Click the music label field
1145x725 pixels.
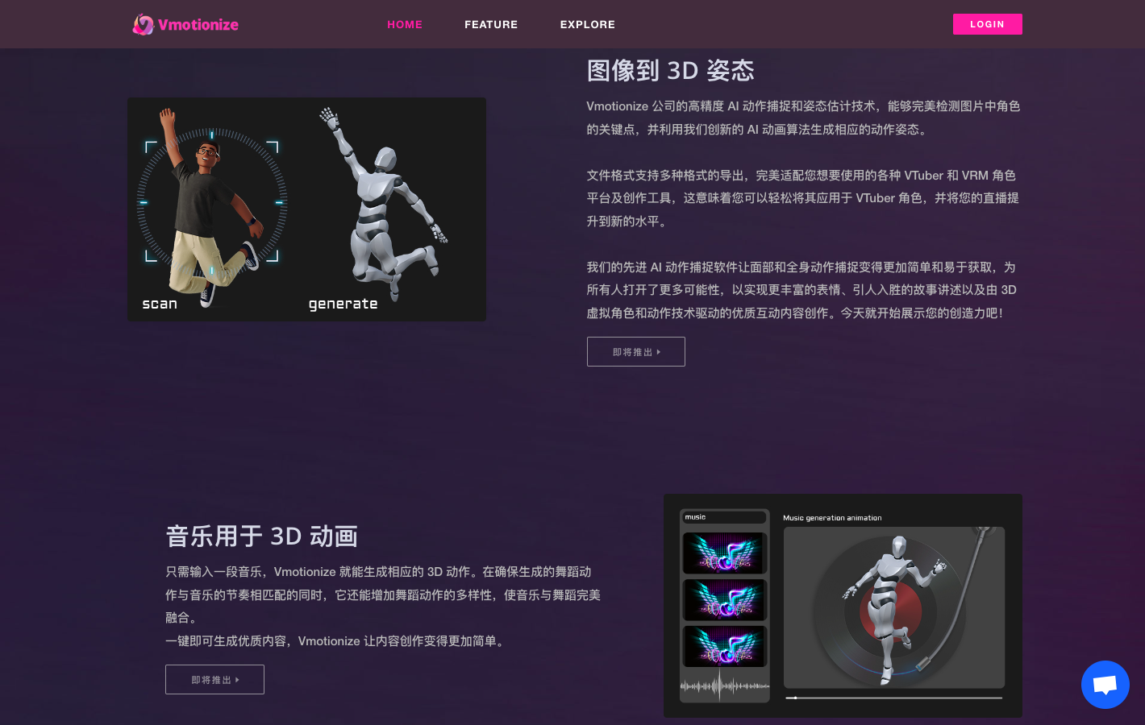coord(724,517)
